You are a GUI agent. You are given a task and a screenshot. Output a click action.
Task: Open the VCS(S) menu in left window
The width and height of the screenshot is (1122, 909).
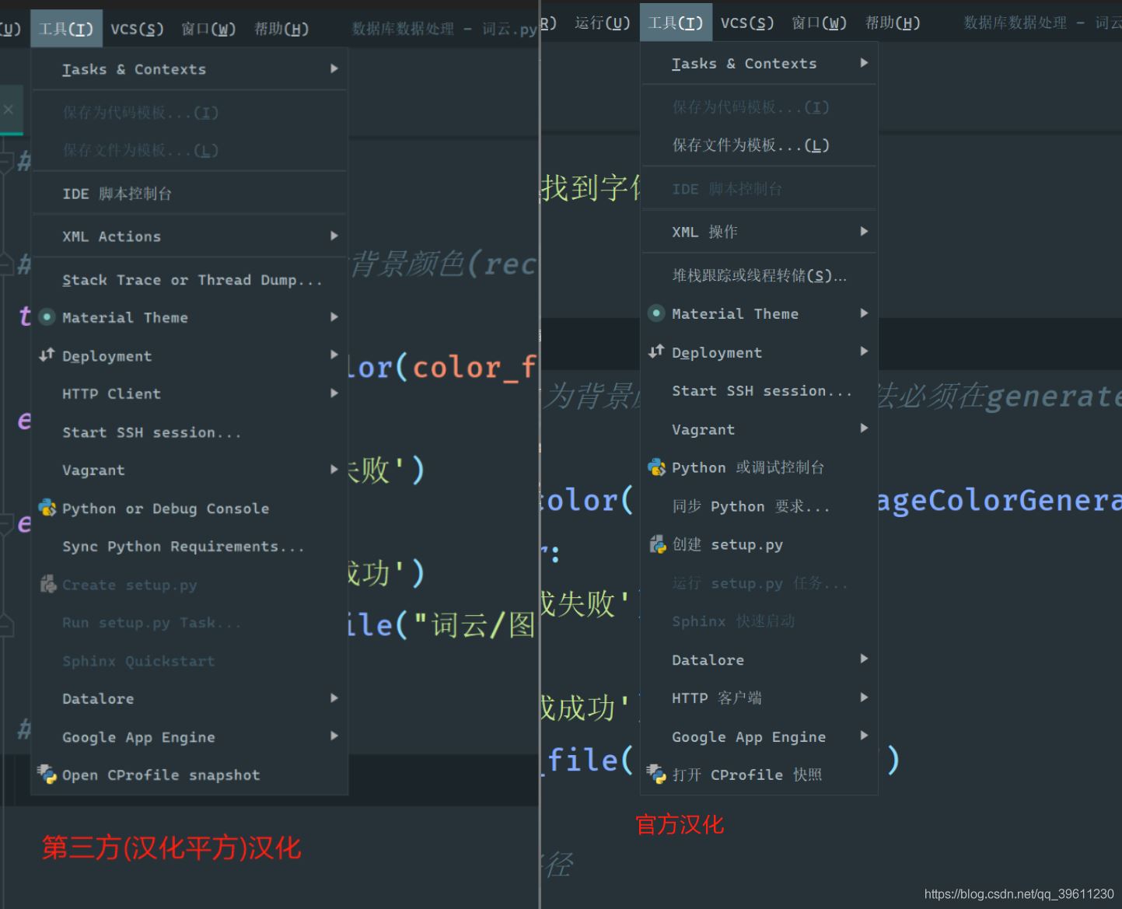(137, 29)
